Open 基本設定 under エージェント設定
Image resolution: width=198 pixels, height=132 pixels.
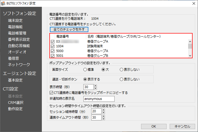(15, 80)
